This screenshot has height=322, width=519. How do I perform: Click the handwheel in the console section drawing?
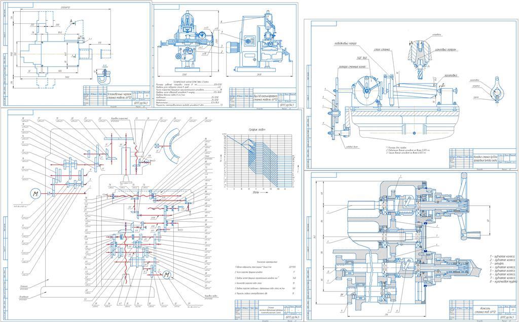(465, 206)
